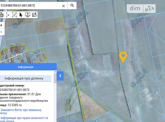Image resolution: width=165 pixels, height=122 pixels.
Task: Click the orange location pin marker
Action: click(x=123, y=56)
